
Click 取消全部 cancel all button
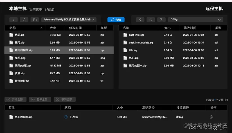[65, 99]
